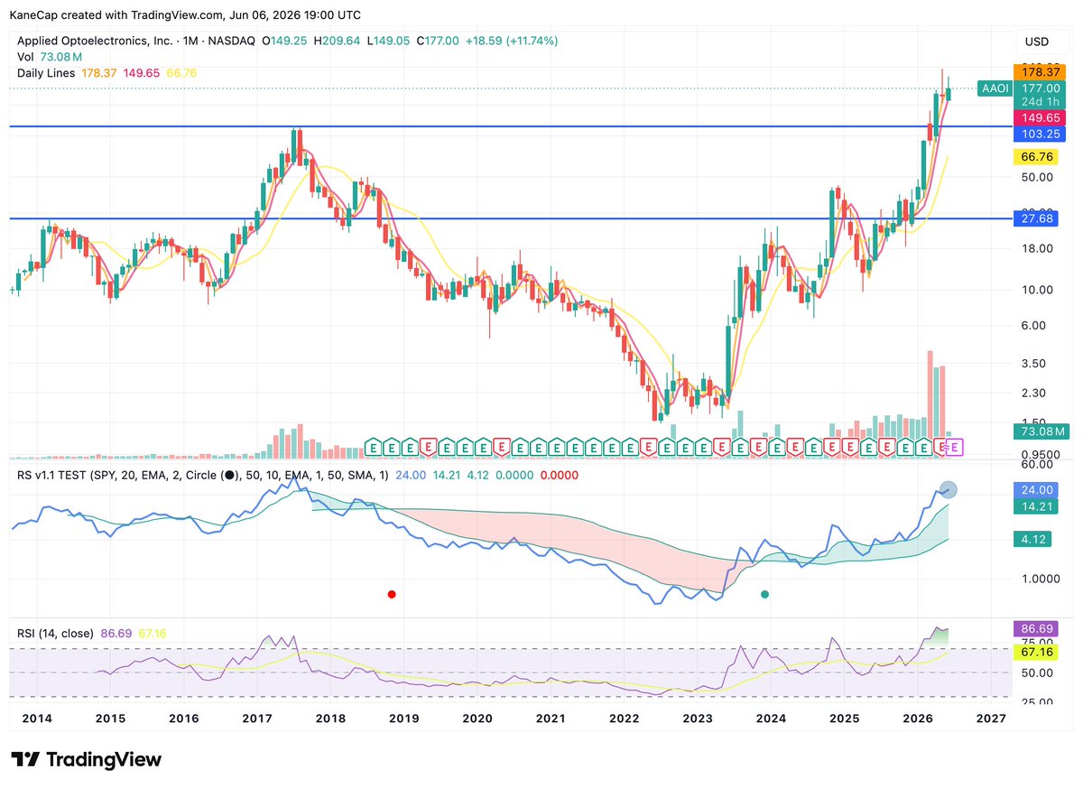
Task: Click the TradingView logo at the bottom
Action: tap(86, 759)
